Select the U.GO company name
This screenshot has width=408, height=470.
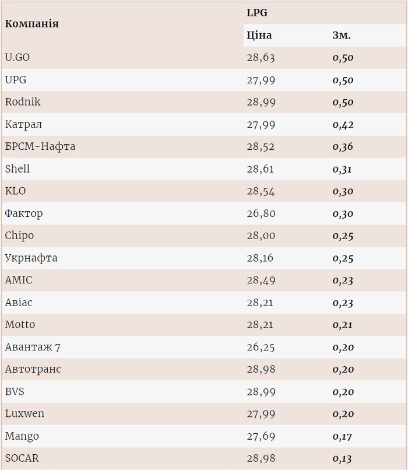[17, 58]
